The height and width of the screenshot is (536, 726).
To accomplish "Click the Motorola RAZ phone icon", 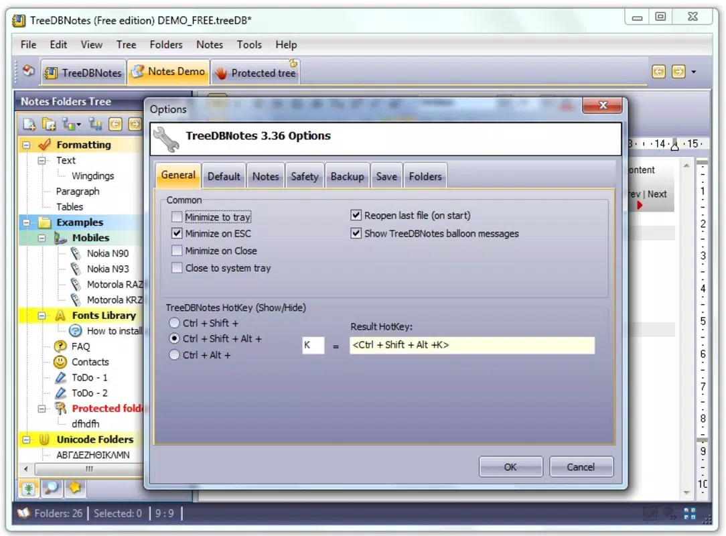I will (76, 285).
